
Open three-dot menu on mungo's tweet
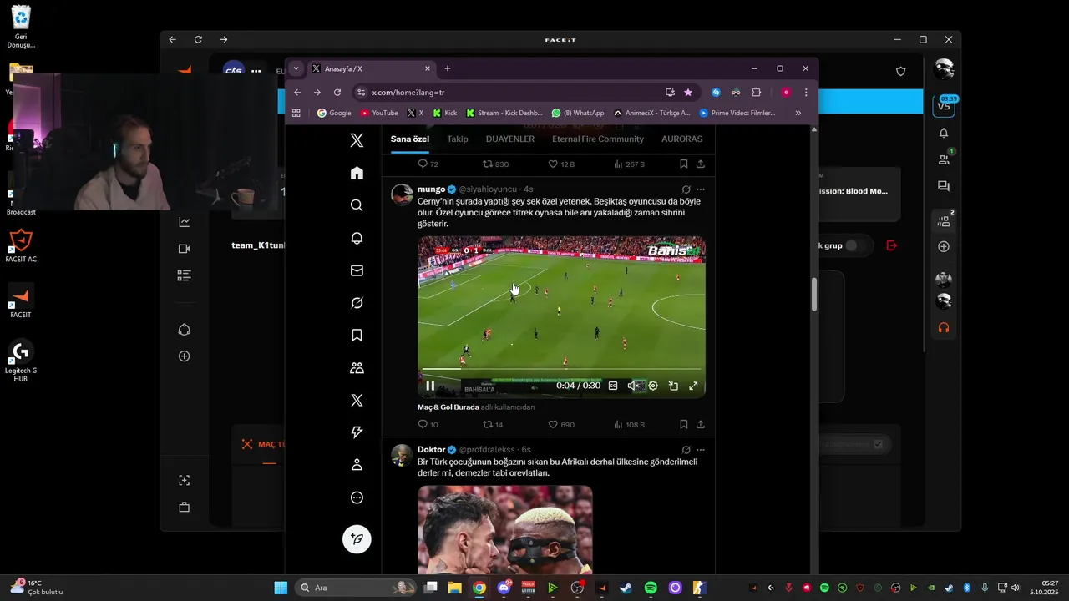tap(701, 189)
